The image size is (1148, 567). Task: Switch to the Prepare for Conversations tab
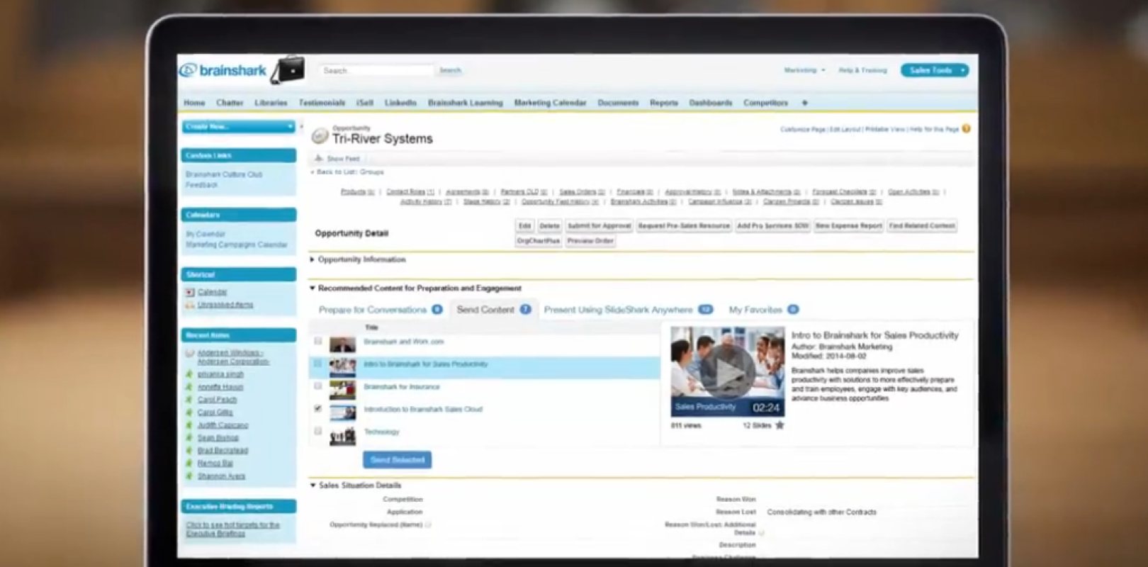(380, 310)
